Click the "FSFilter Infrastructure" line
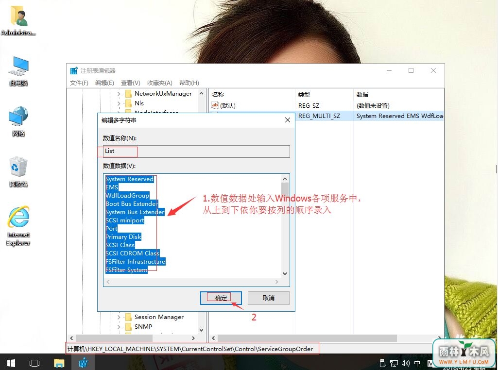This screenshot has height=370, width=498. (x=136, y=262)
